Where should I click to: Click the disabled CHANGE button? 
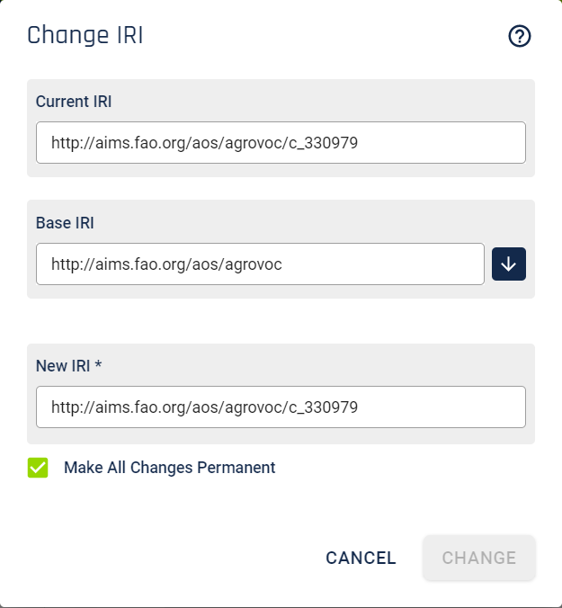tap(479, 558)
